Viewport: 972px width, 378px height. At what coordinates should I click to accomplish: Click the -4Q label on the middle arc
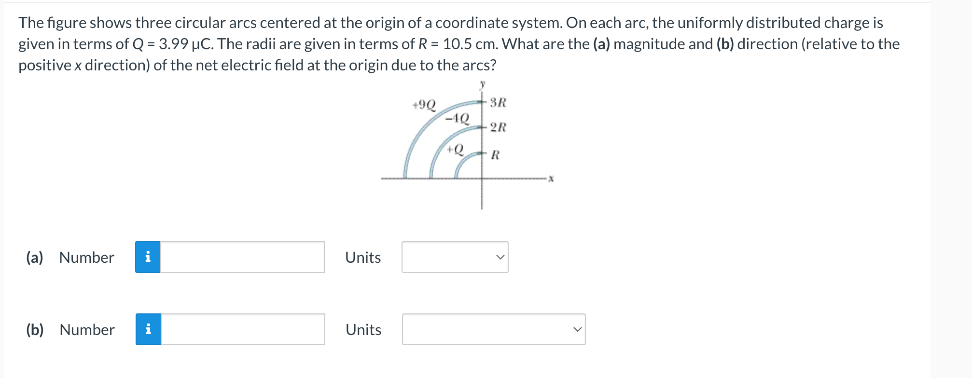(458, 118)
